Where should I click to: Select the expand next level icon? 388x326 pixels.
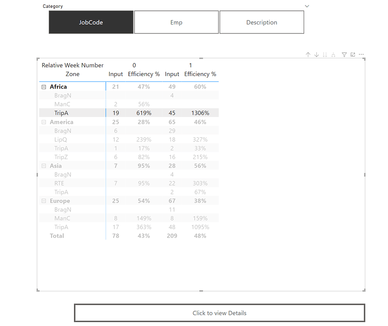click(324, 54)
